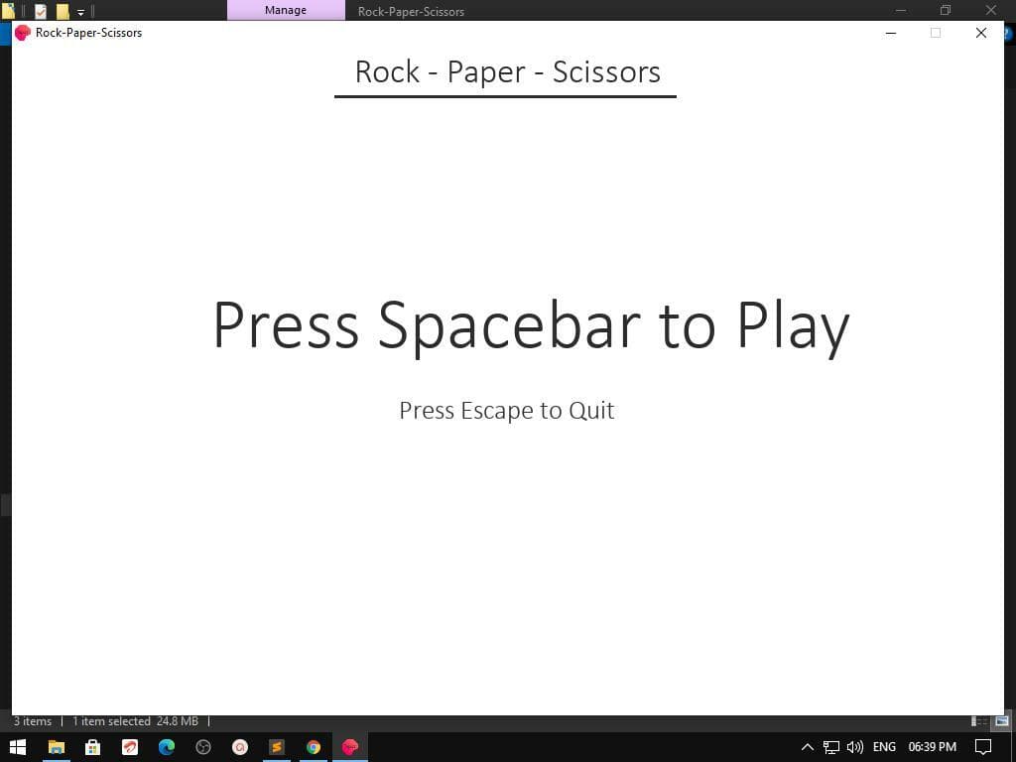
Task: Click the Properties icon in Quick Access
Action: 40,11
